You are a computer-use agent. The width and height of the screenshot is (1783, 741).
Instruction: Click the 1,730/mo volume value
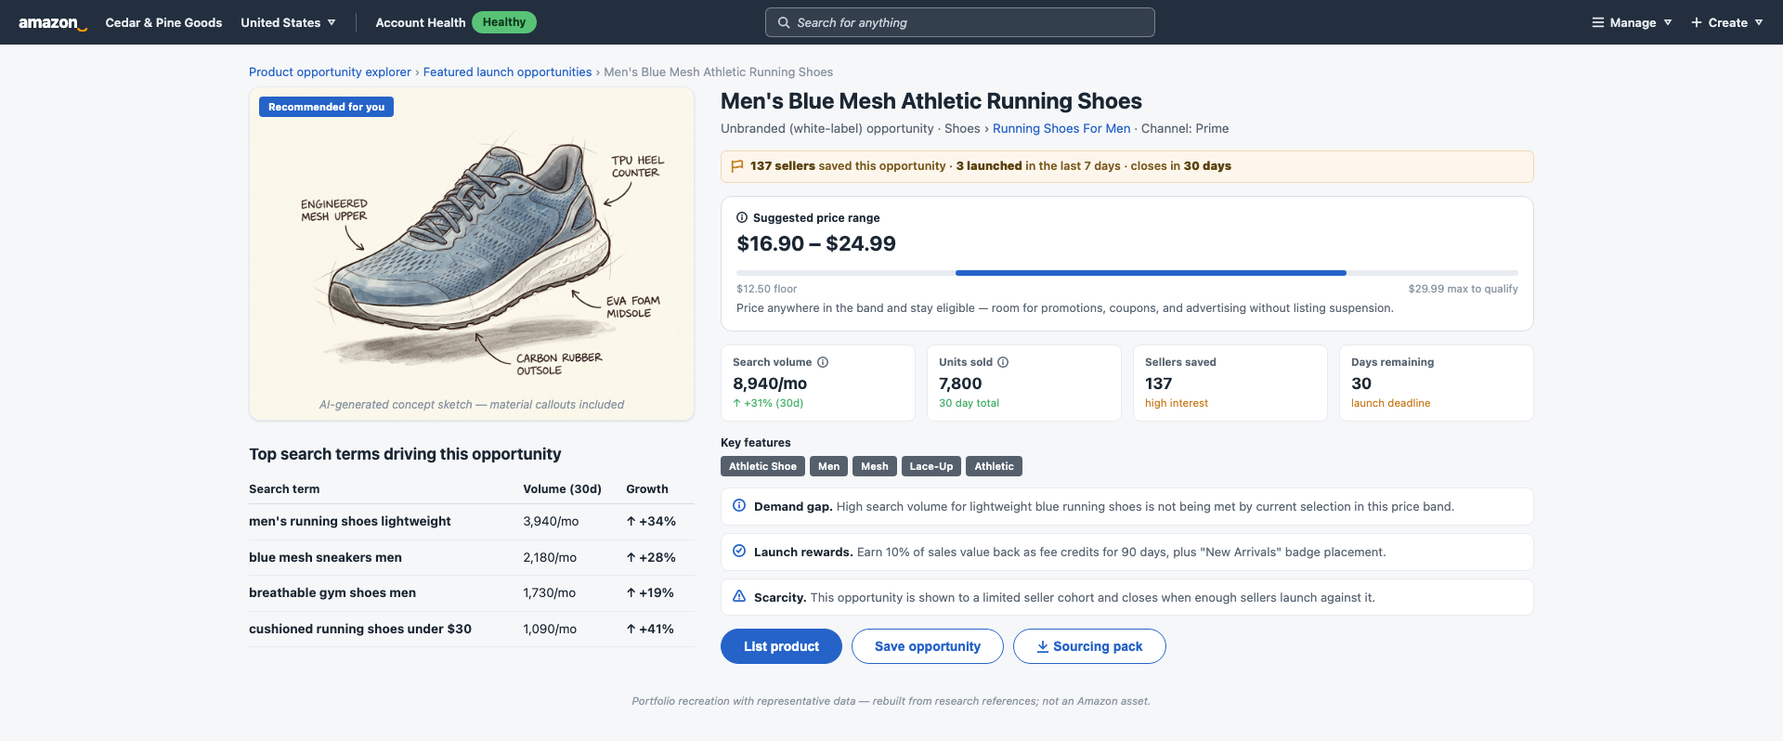pos(549,592)
